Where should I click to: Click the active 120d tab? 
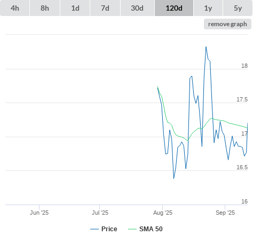(174, 8)
